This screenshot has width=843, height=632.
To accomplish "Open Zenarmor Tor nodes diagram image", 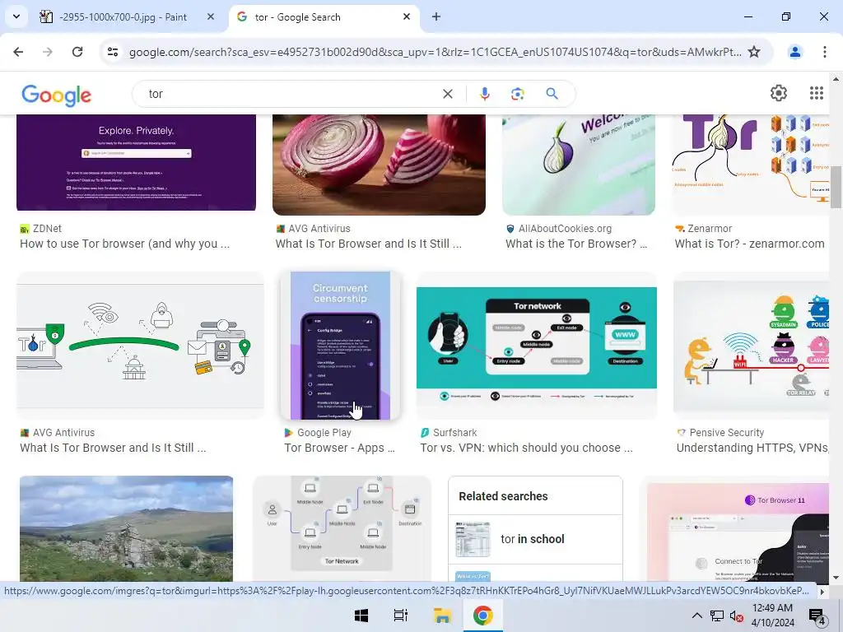I will [x=751, y=164].
